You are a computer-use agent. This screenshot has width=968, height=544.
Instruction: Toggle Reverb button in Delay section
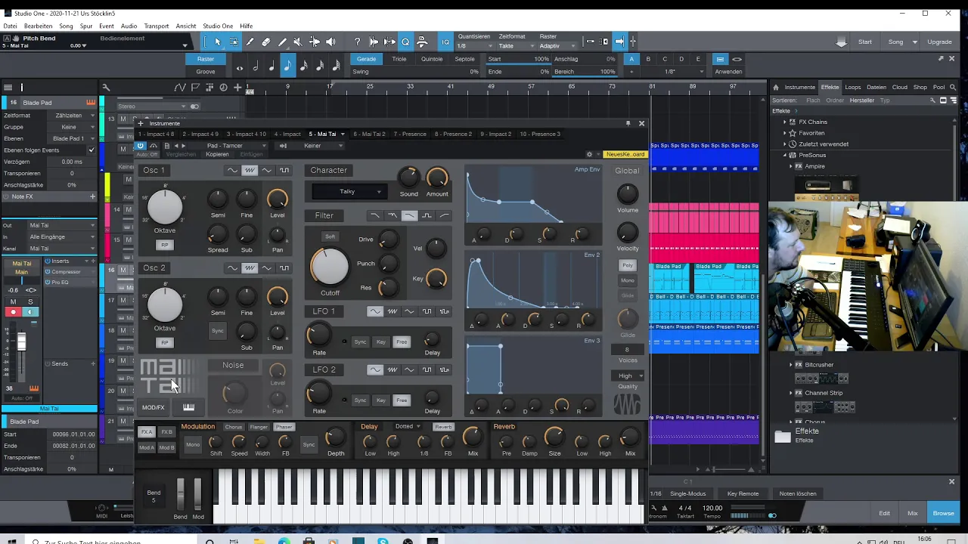[x=443, y=427]
